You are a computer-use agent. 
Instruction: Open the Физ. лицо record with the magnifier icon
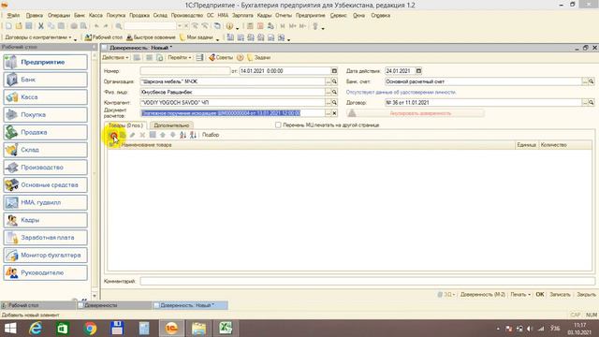334,92
